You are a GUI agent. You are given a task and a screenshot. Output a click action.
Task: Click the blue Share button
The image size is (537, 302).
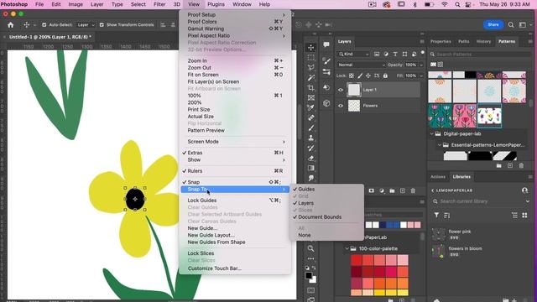(493, 24)
